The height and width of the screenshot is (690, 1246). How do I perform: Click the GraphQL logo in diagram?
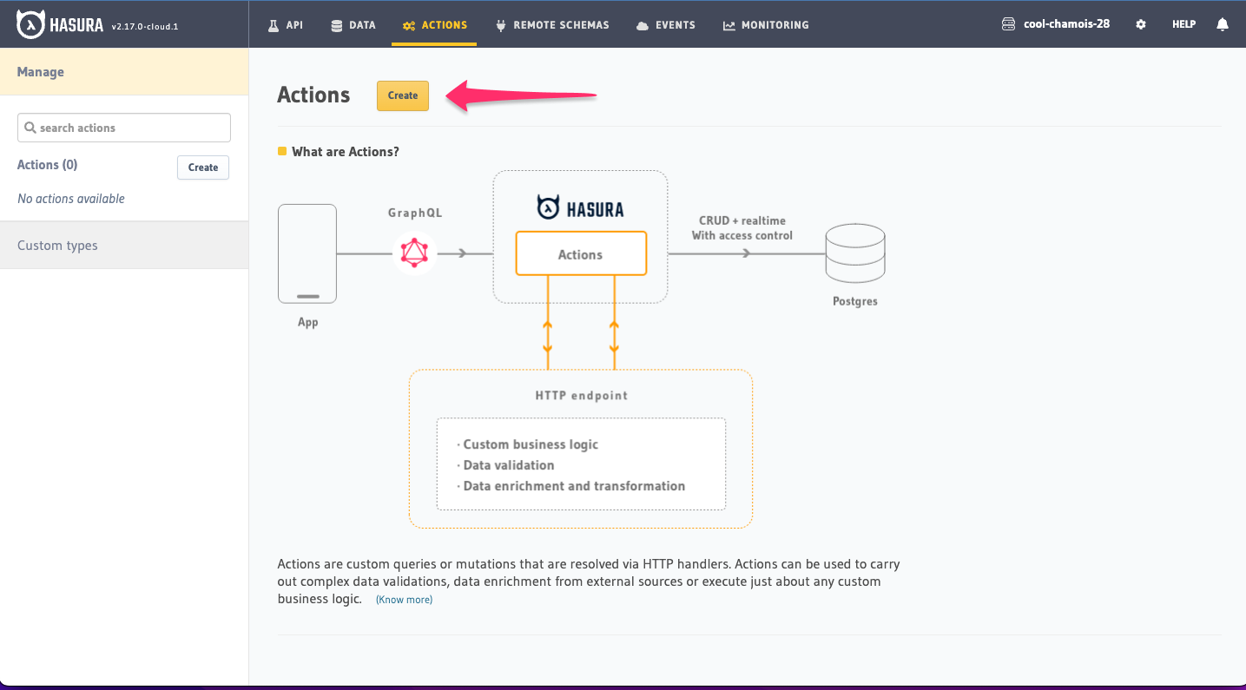pos(414,253)
